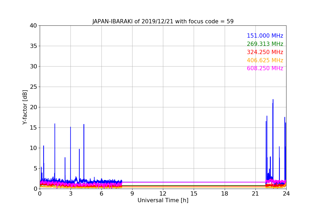Click the x-axis tick label 21
Viewport: 318px width, 212px height.
pyautogui.click(x=255, y=194)
